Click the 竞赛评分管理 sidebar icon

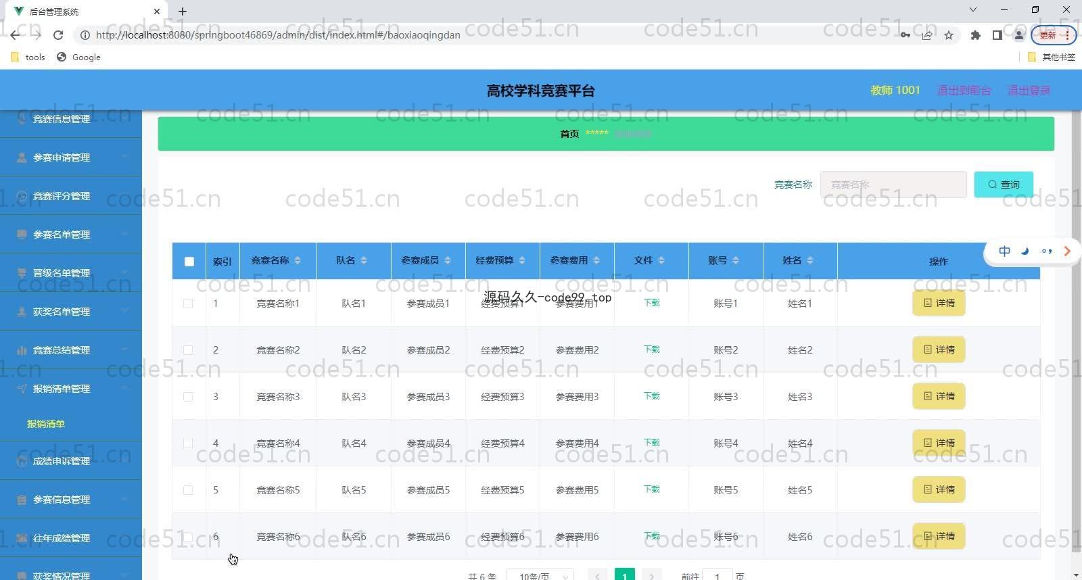click(22, 196)
